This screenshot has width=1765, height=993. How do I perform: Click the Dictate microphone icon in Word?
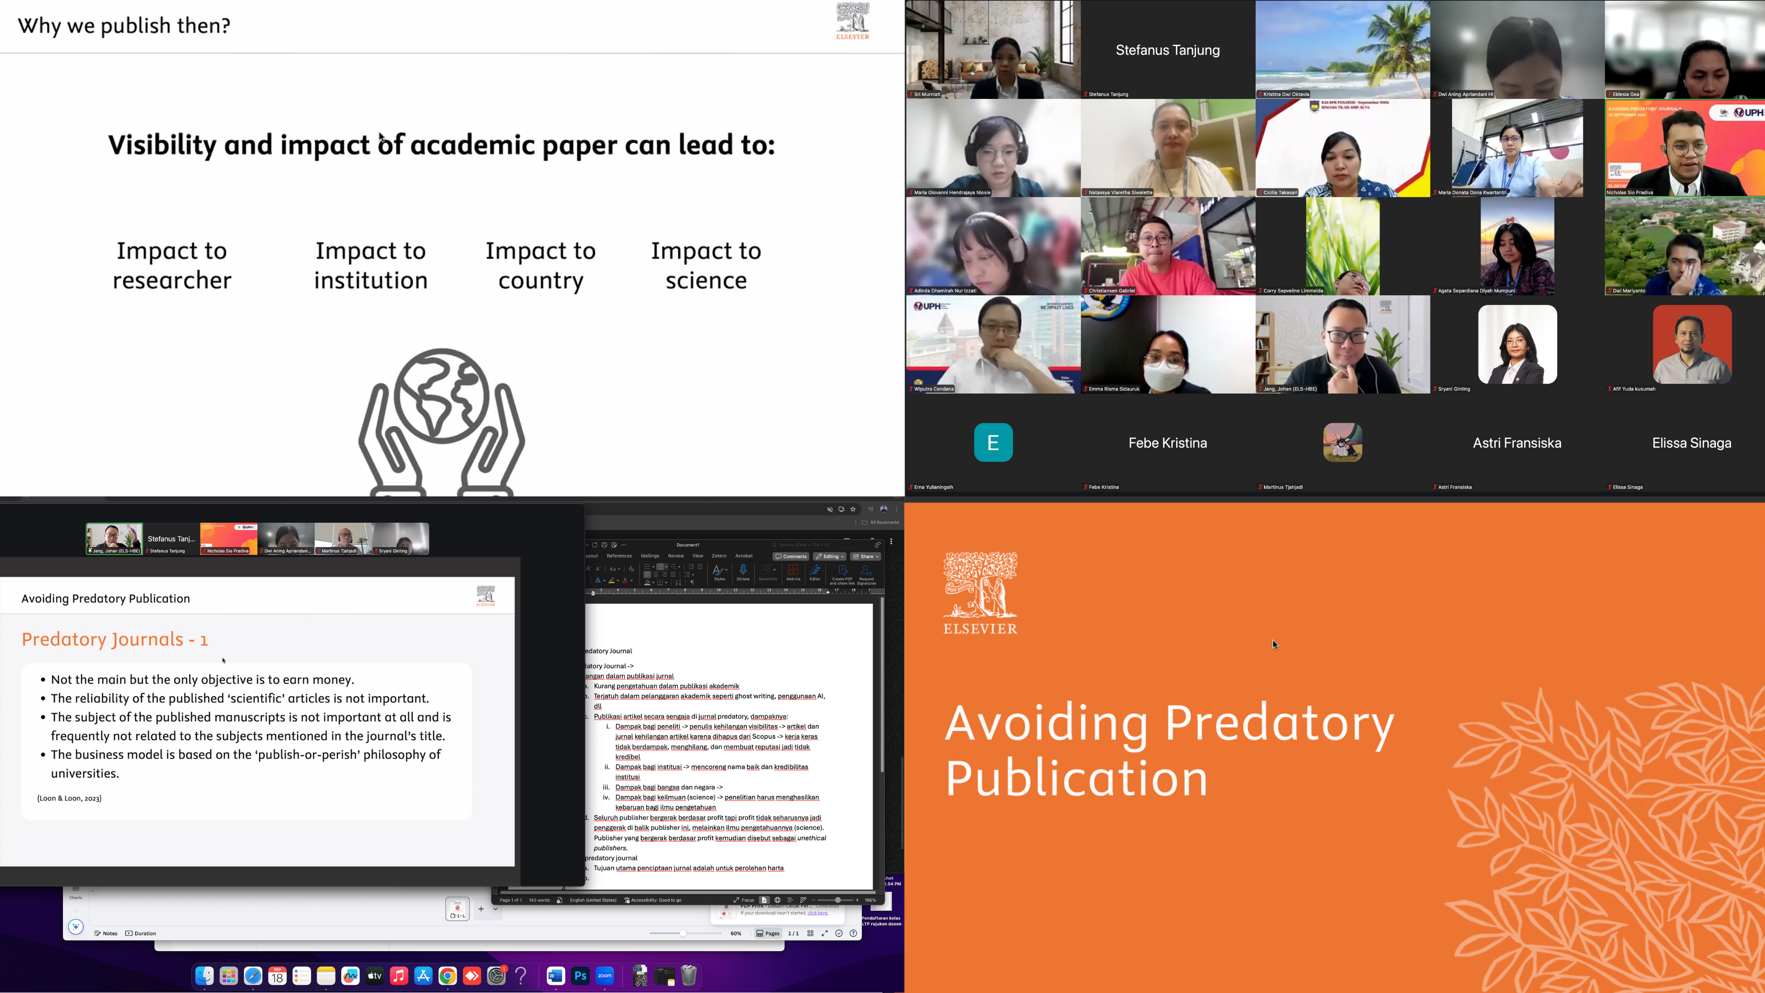tap(743, 570)
